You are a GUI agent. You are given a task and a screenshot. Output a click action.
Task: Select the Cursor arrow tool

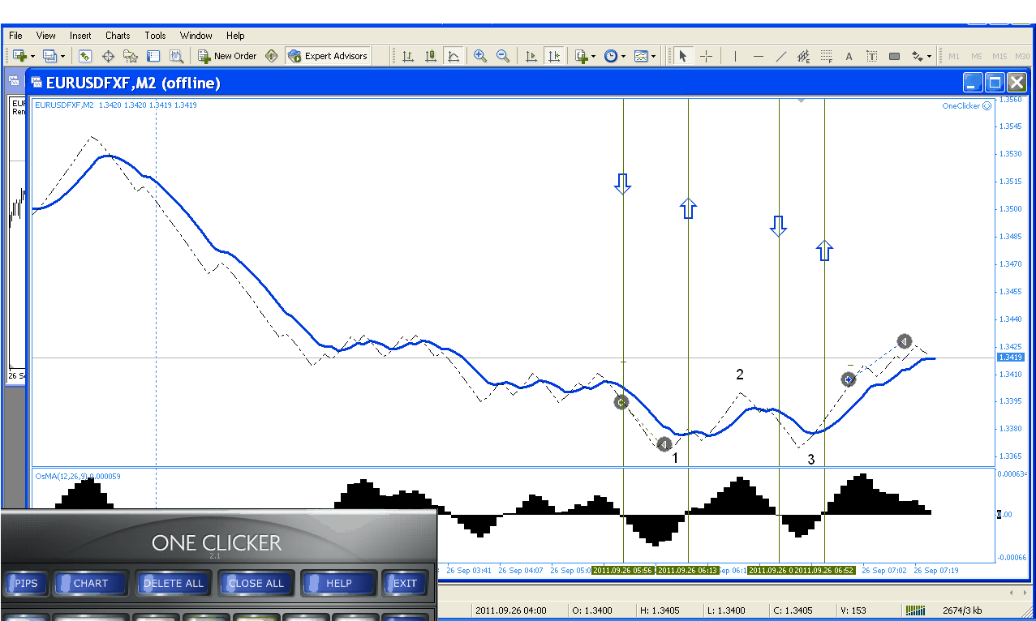(683, 56)
